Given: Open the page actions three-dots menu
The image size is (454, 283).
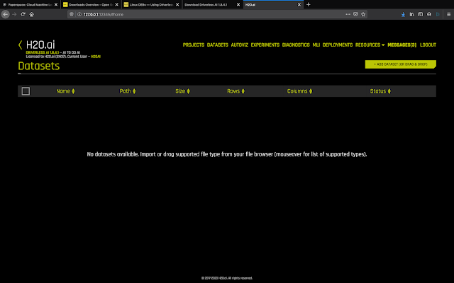Looking at the screenshot, I should click(348, 14).
